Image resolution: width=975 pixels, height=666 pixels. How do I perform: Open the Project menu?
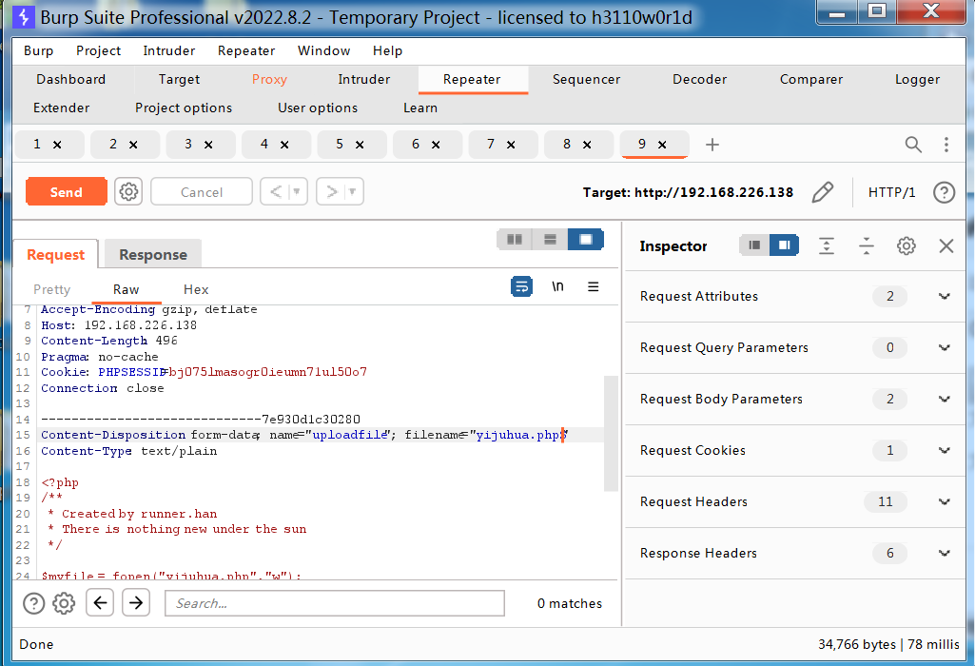[x=98, y=50]
